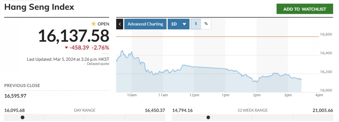339x122 pixels.
Task: Switch chart to percent mode
Action: [x=206, y=24]
